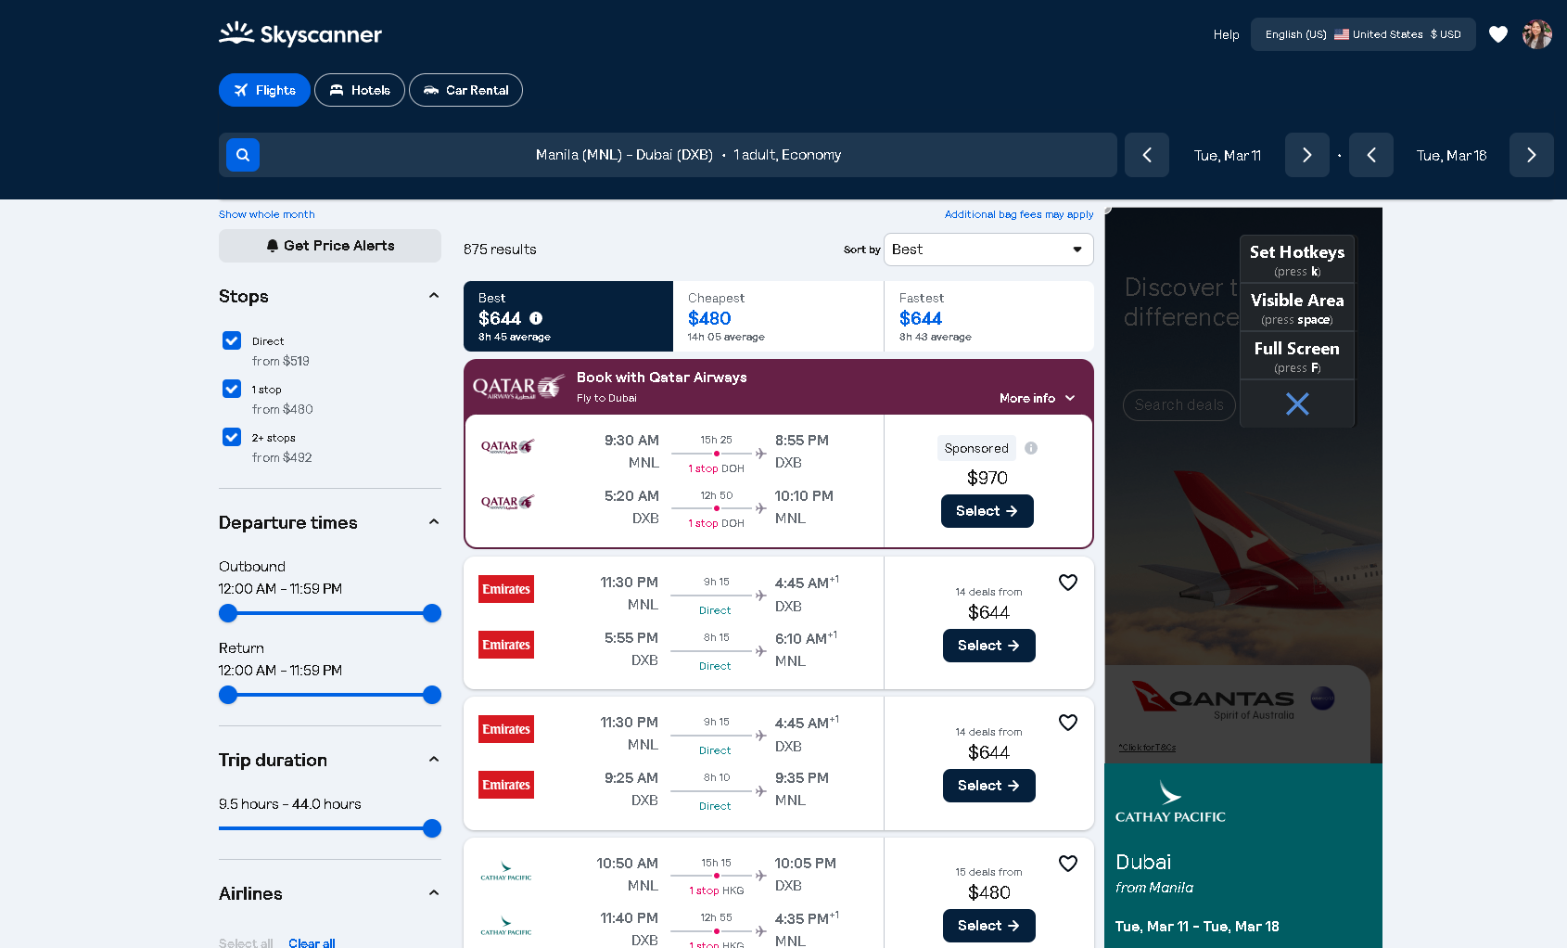
Task: Uncheck the 1 stop filter
Action: (x=232, y=389)
